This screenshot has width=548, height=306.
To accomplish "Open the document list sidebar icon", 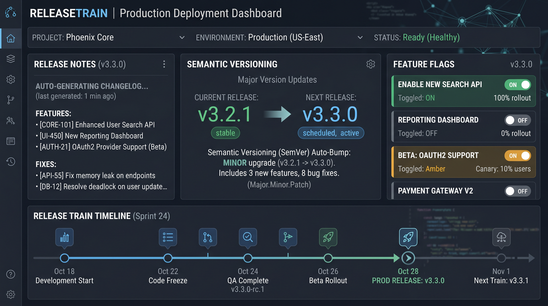I will [11, 141].
